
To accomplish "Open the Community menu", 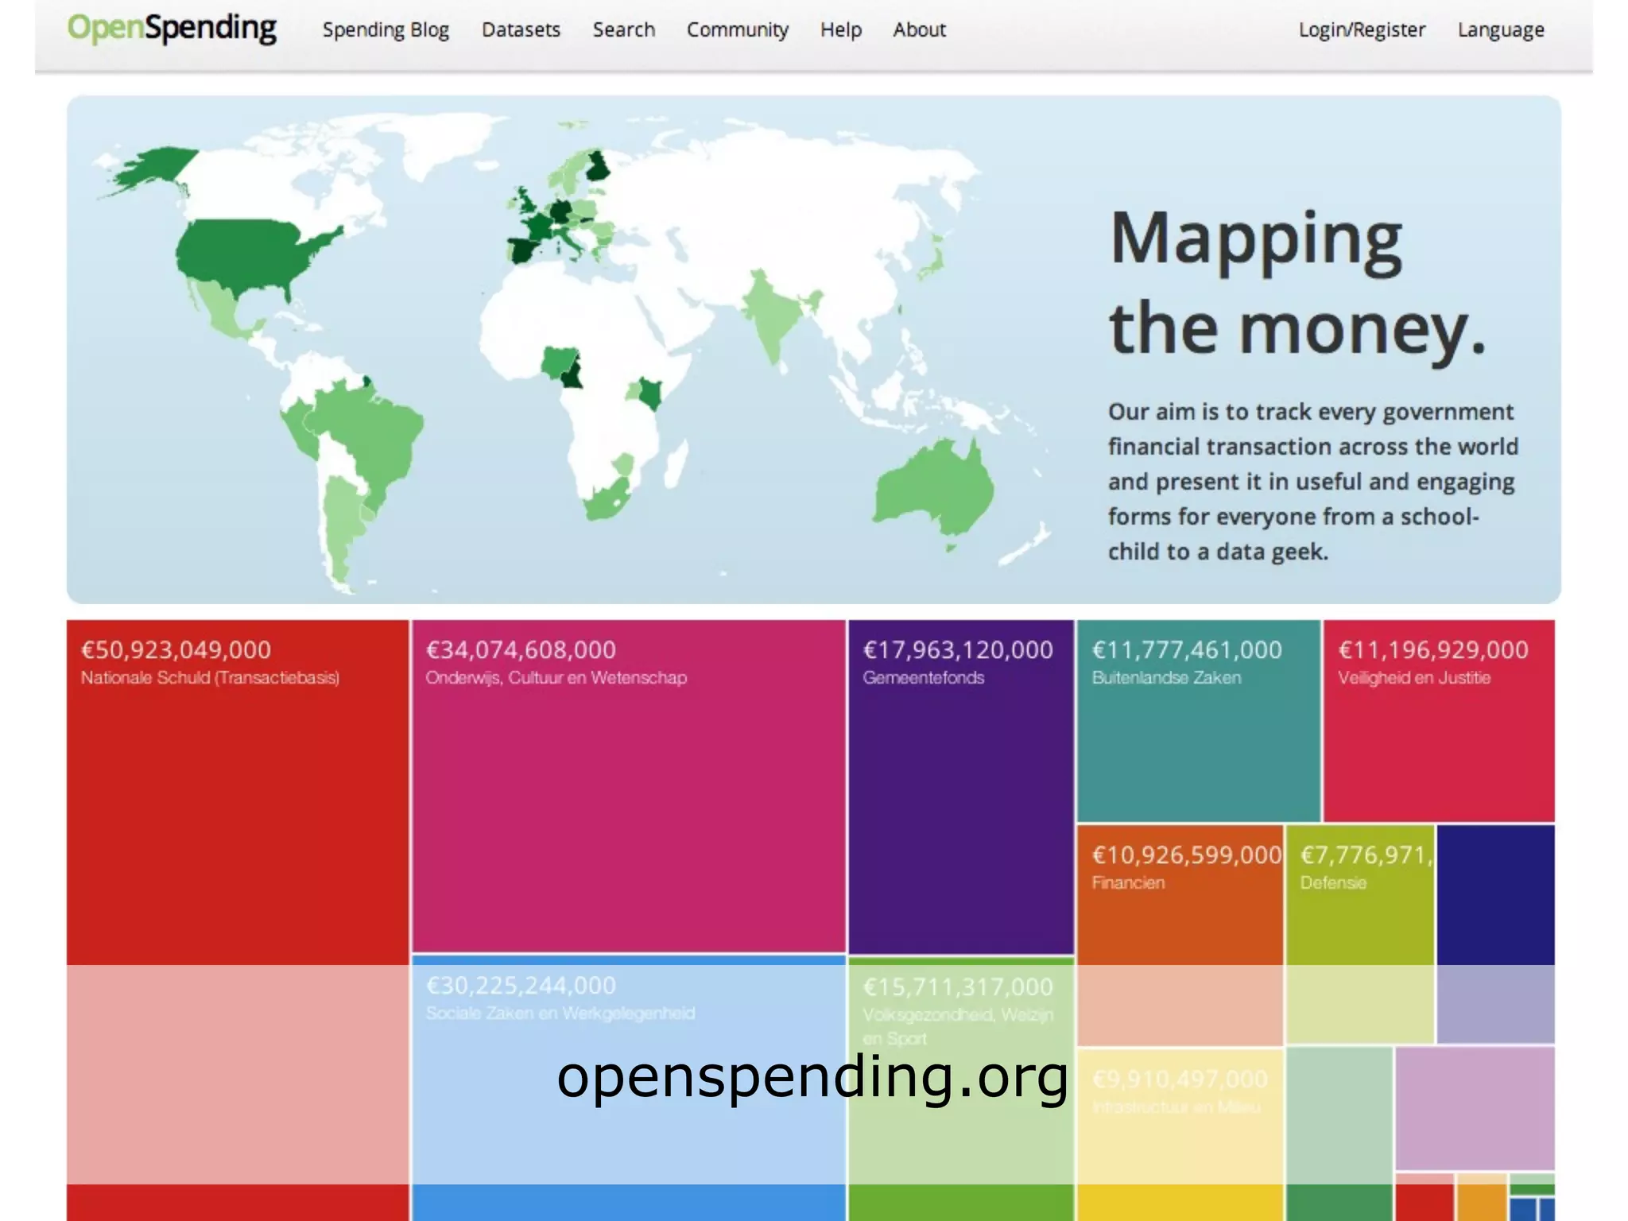I will coord(737,30).
